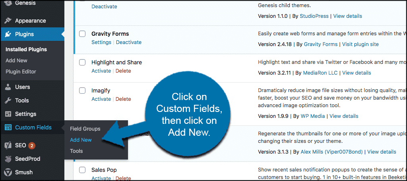
Task: Click the Appearance paintbrush icon
Action: click(x=8, y=21)
